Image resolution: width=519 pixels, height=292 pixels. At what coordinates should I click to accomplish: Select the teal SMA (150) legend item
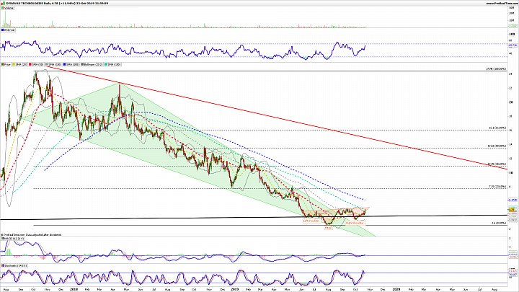coord(113,65)
